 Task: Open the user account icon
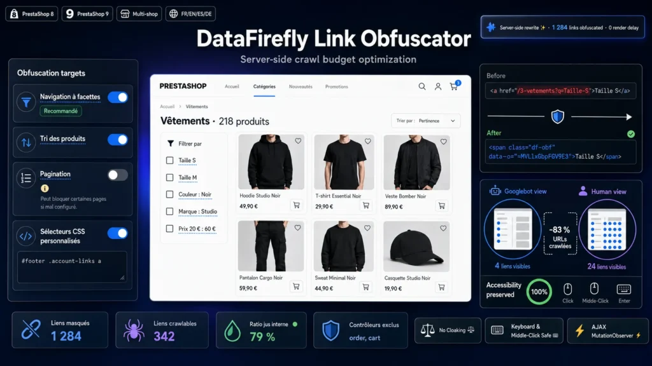click(438, 86)
